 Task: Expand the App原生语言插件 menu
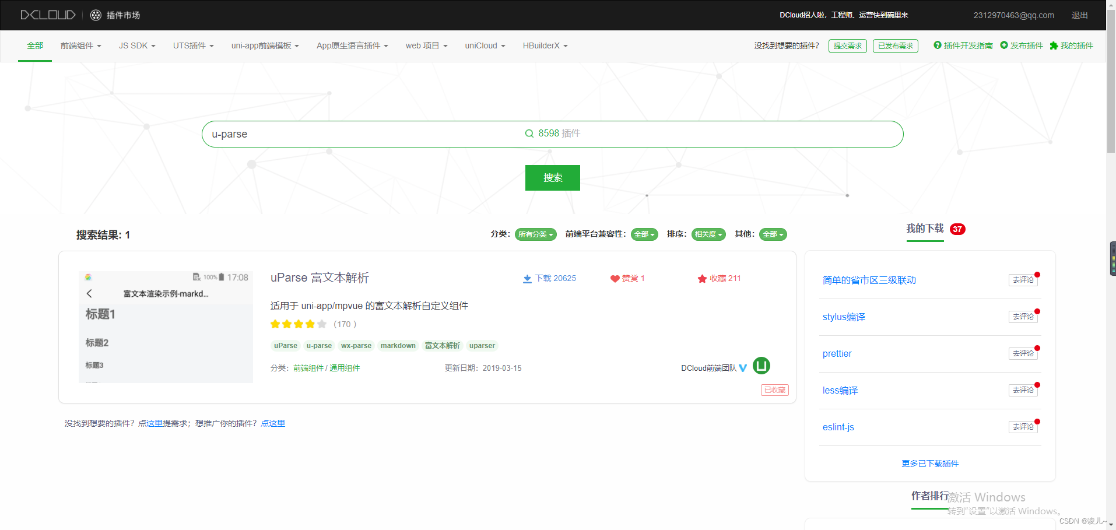click(352, 45)
